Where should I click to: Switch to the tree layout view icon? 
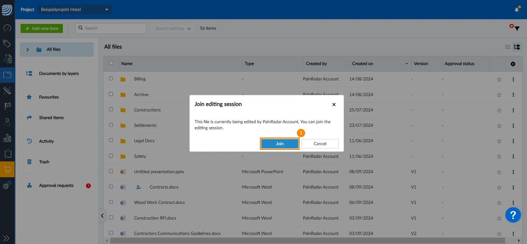(x=517, y=47)
